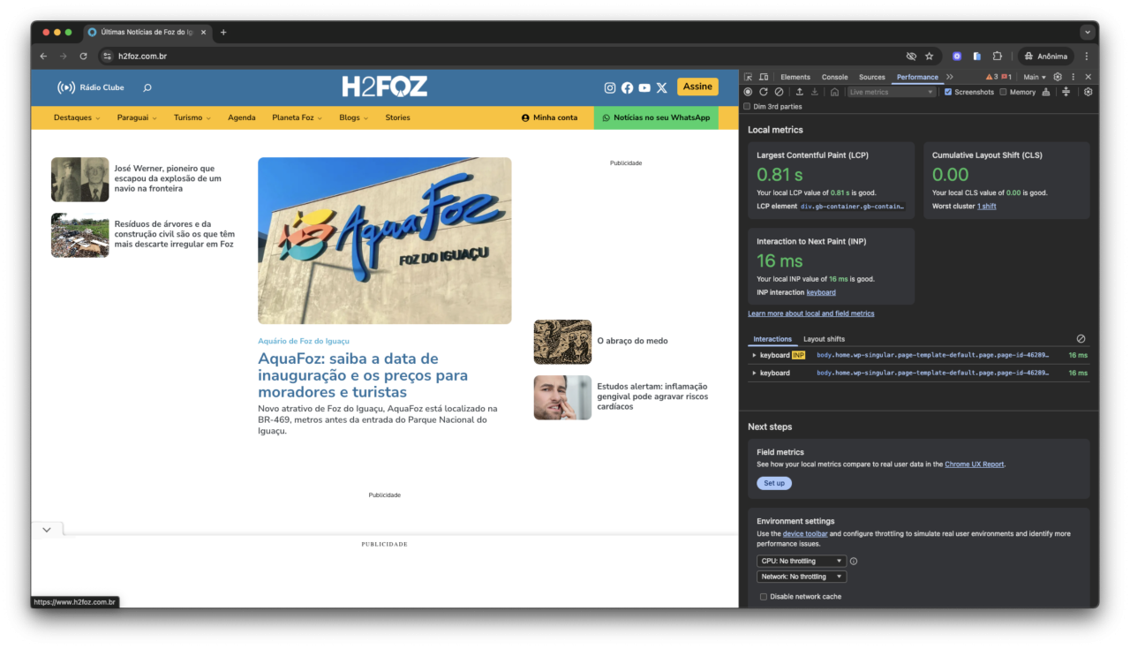
Task: Switch to the Layout shifts tab
Action: [824, 339]
